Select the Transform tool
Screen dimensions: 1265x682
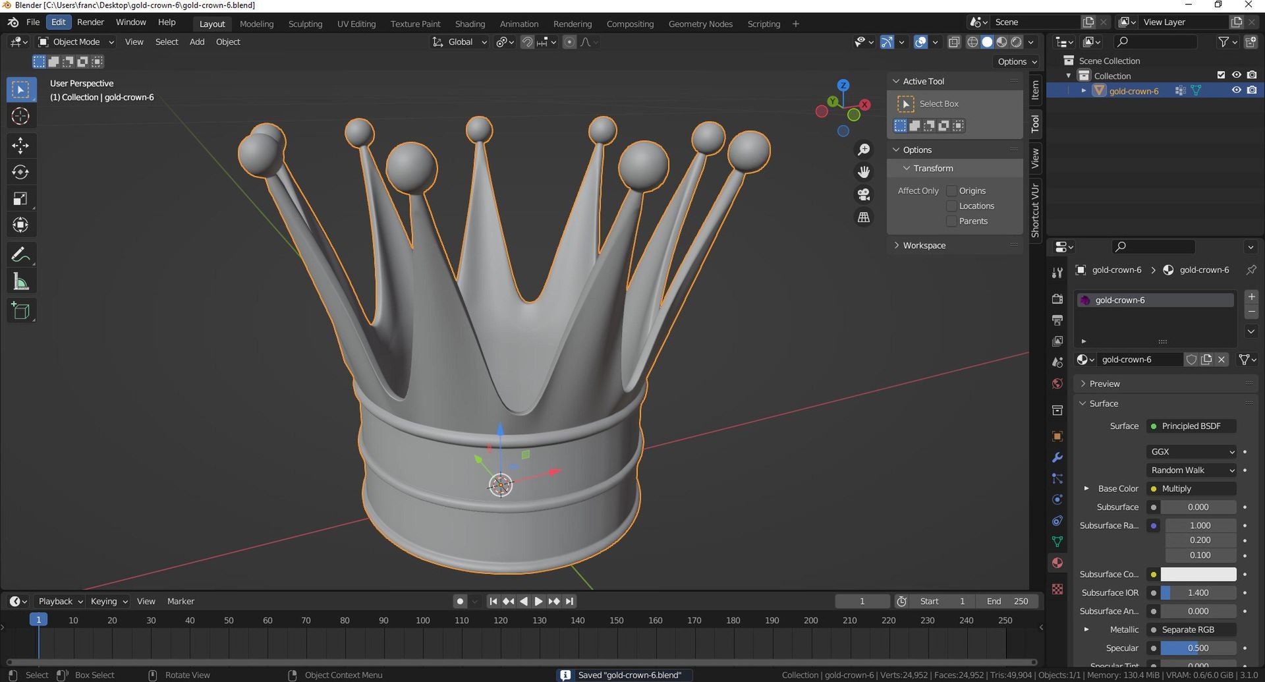coord(20,225)
